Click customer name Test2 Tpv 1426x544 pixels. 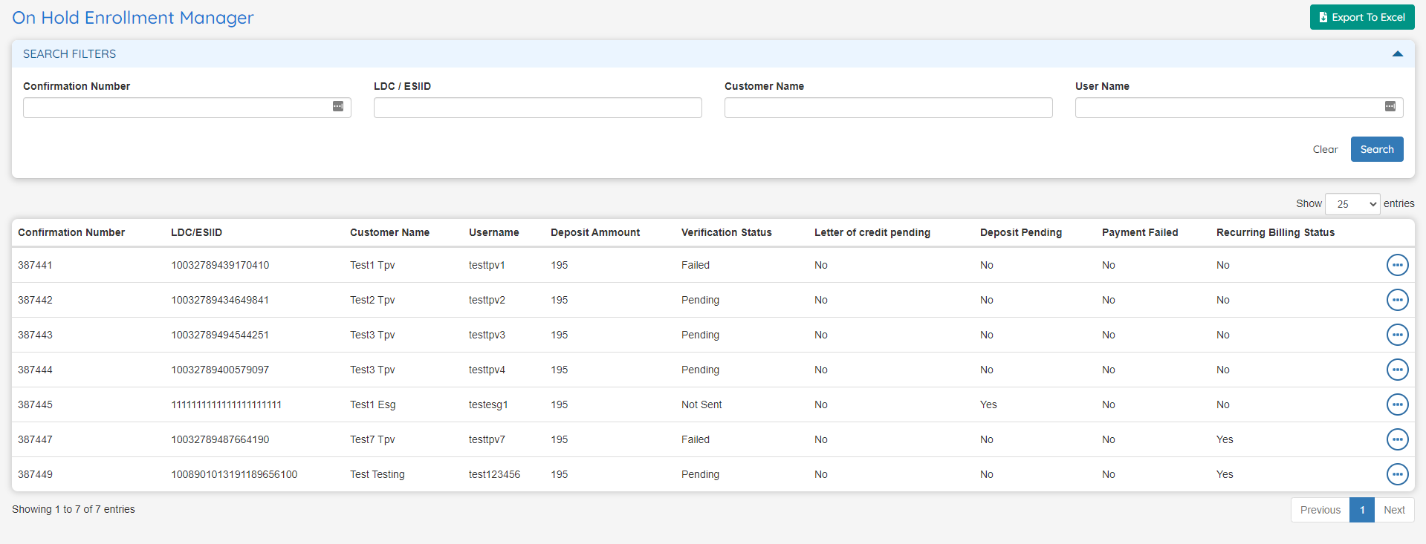click(372, 300)
